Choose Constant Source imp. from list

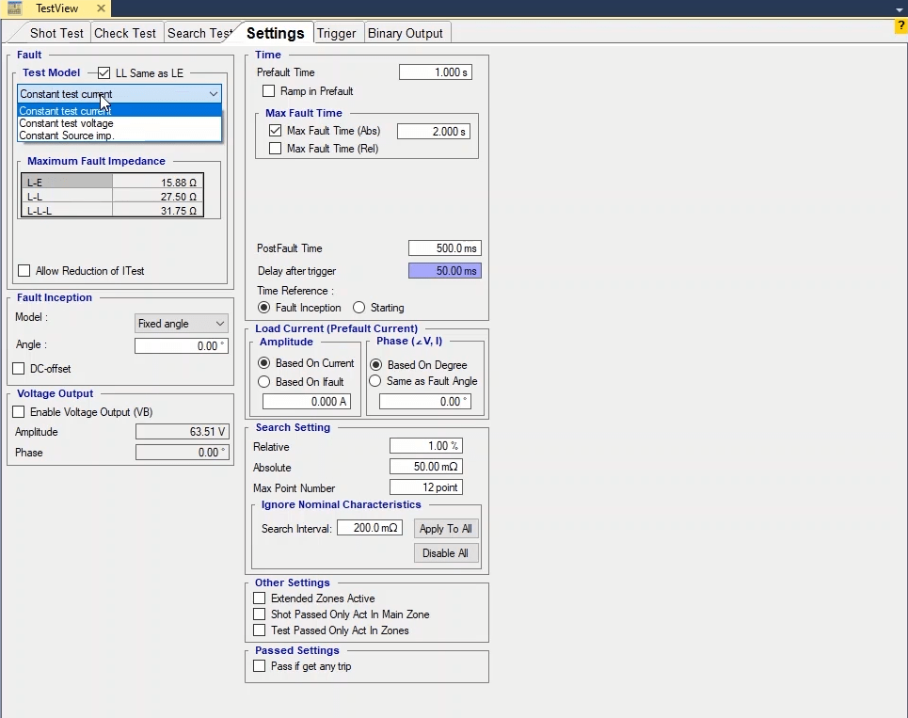click(67, 136)
